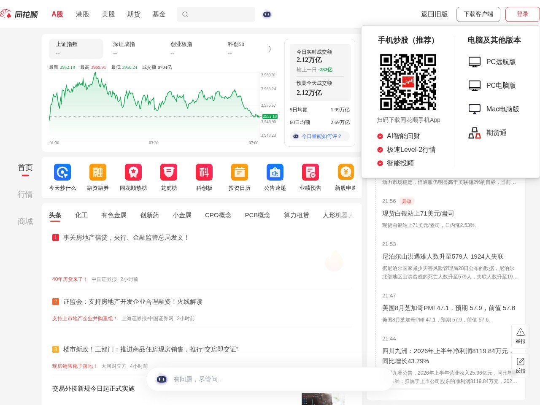Open the 今天炒什么 icon

(x=62, y=172)
